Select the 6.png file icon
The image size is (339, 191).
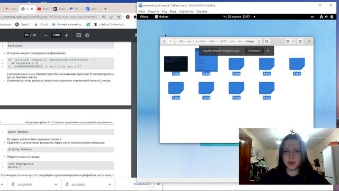176,88
